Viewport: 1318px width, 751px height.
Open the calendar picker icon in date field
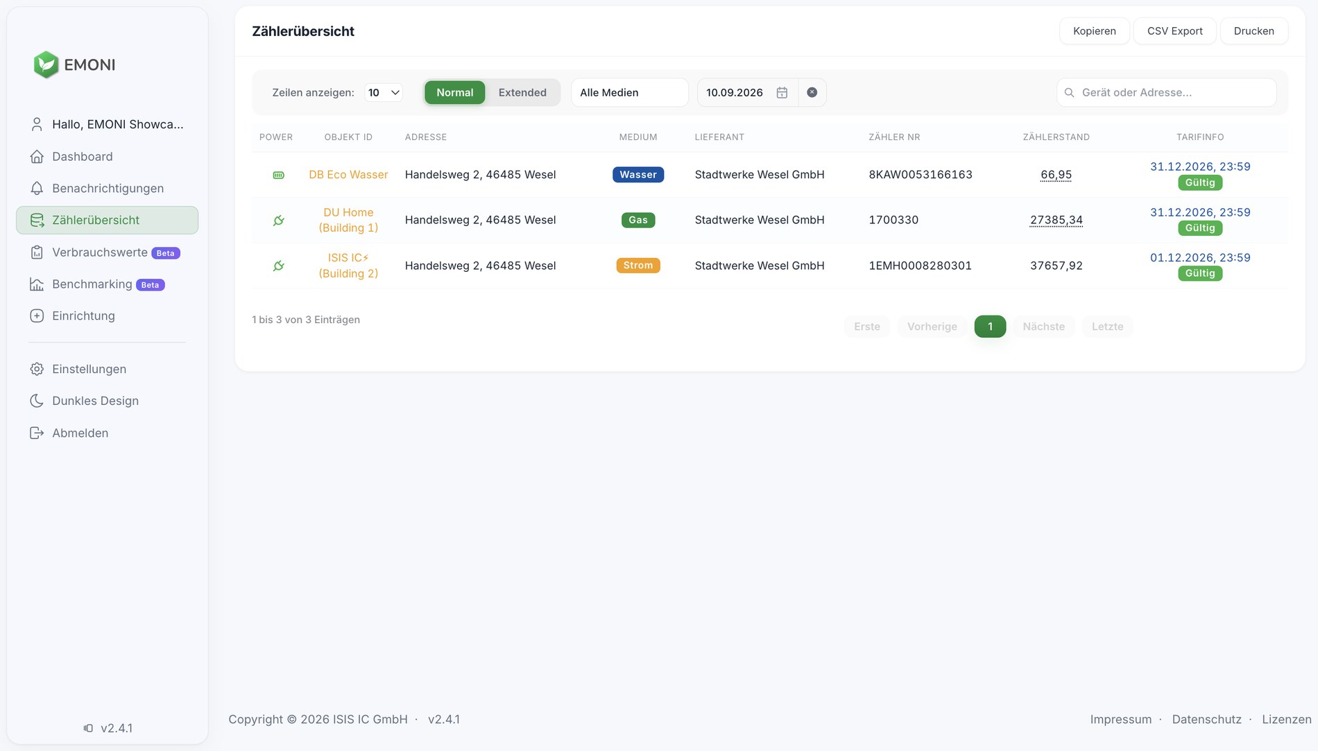pyautogui.click(x=782, y=93)
